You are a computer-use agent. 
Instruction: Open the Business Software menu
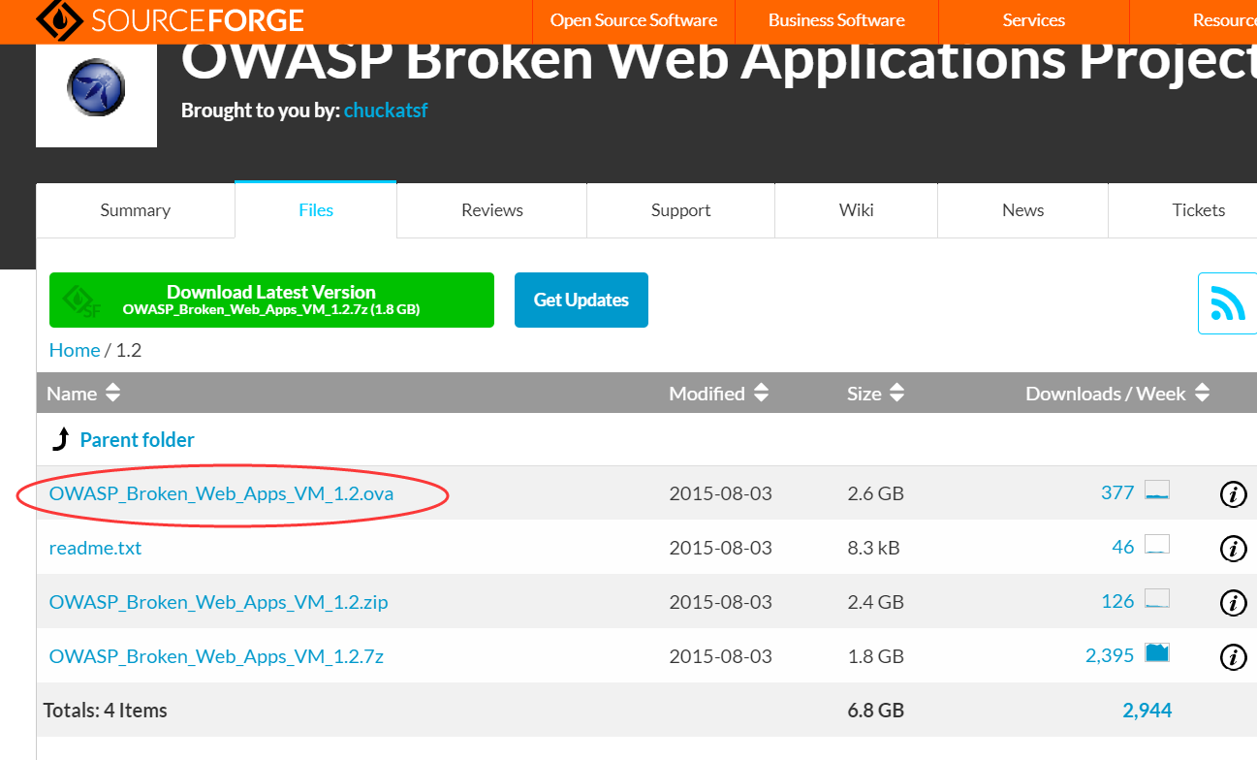[x=835, y=19]
